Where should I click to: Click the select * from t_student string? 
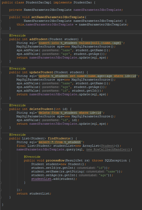(60, 142)
